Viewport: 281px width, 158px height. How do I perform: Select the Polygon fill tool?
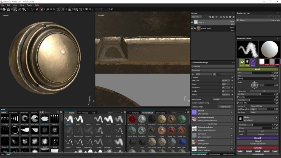coord(28,9)
